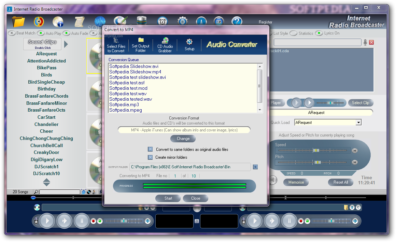Click the red X icon beside microphone
The height and width of the screenshot is (242, 396).
click(371, 42)
